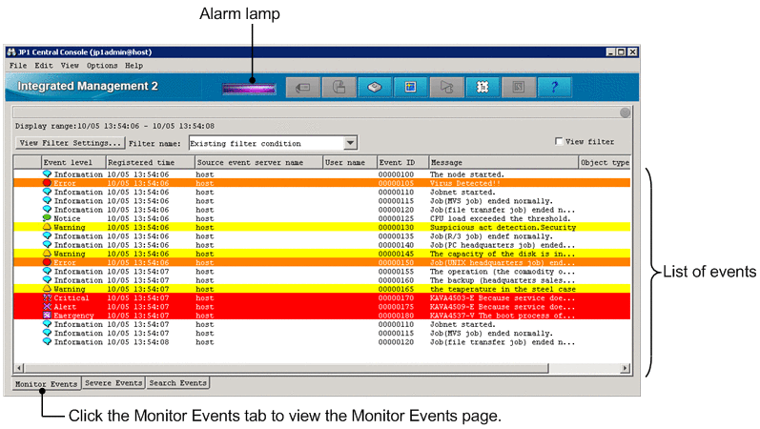Click the blue square toolbar icon
Screen dimensions: 760x429
pos(410,88)
